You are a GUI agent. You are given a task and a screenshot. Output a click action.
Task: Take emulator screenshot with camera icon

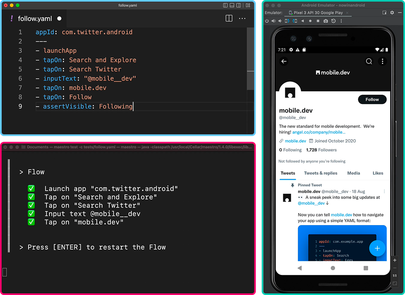coord(326,21)
